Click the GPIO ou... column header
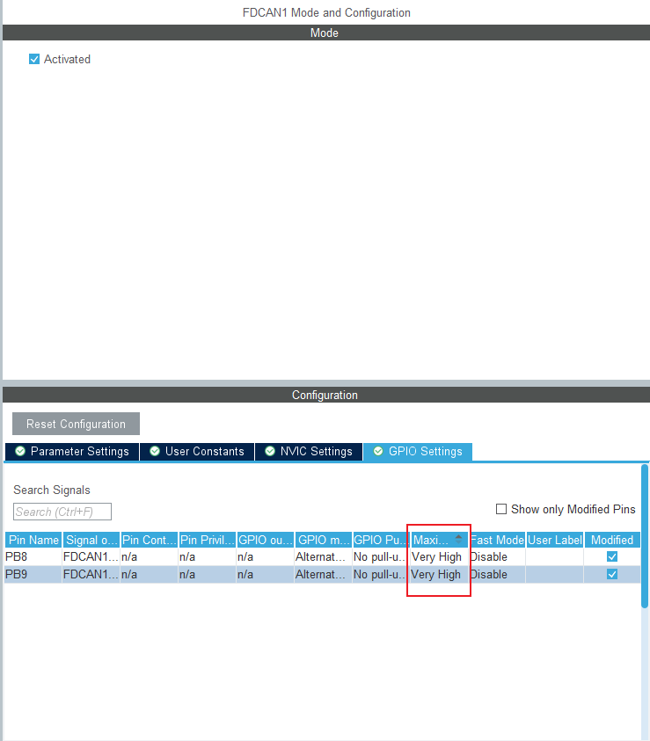This screenshot has height=741, width=650. click(x=266, y=540)
